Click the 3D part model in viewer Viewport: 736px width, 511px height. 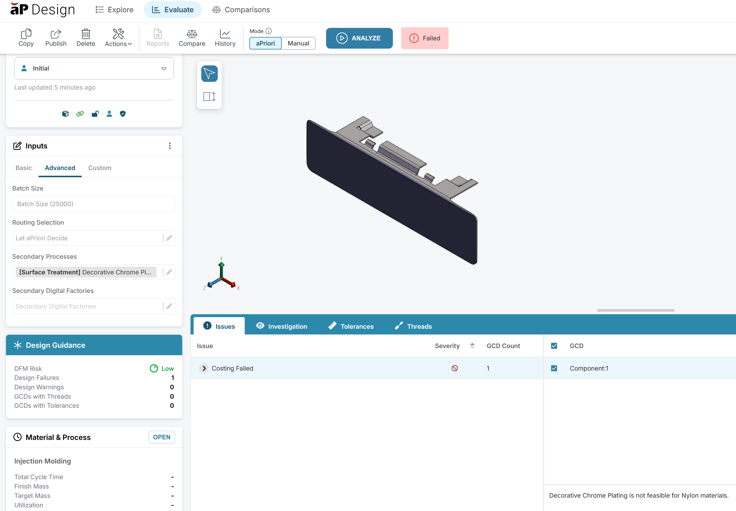(392, 191)
